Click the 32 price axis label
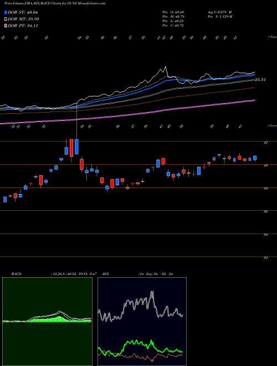The width and height of the screenshot is (277, 366). point(266,258)
